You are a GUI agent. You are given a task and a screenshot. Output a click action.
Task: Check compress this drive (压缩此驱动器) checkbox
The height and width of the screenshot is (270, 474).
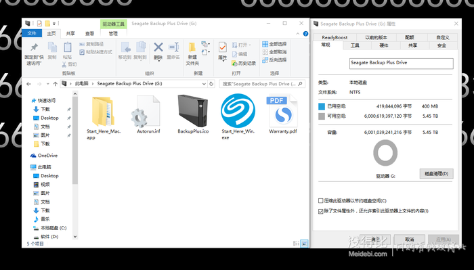[x=321, y=201]
